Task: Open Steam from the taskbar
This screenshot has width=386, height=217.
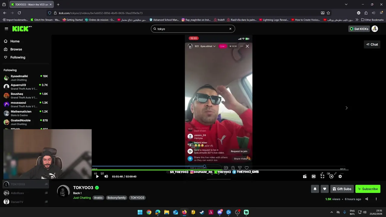Action: click(202, 212)
